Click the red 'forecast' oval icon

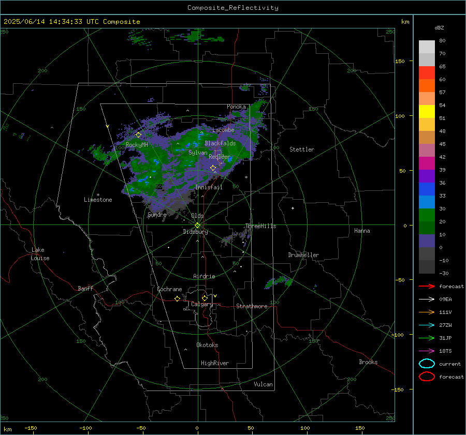point(427,377)
